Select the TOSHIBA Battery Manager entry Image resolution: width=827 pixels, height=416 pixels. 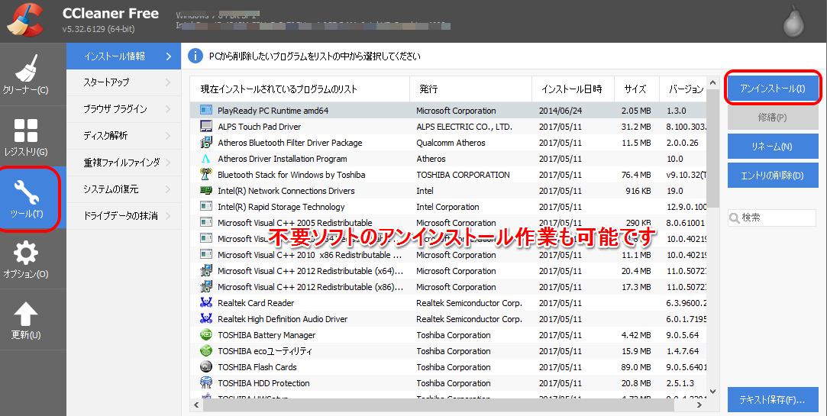pyautogui.click(x=266, y=335)
